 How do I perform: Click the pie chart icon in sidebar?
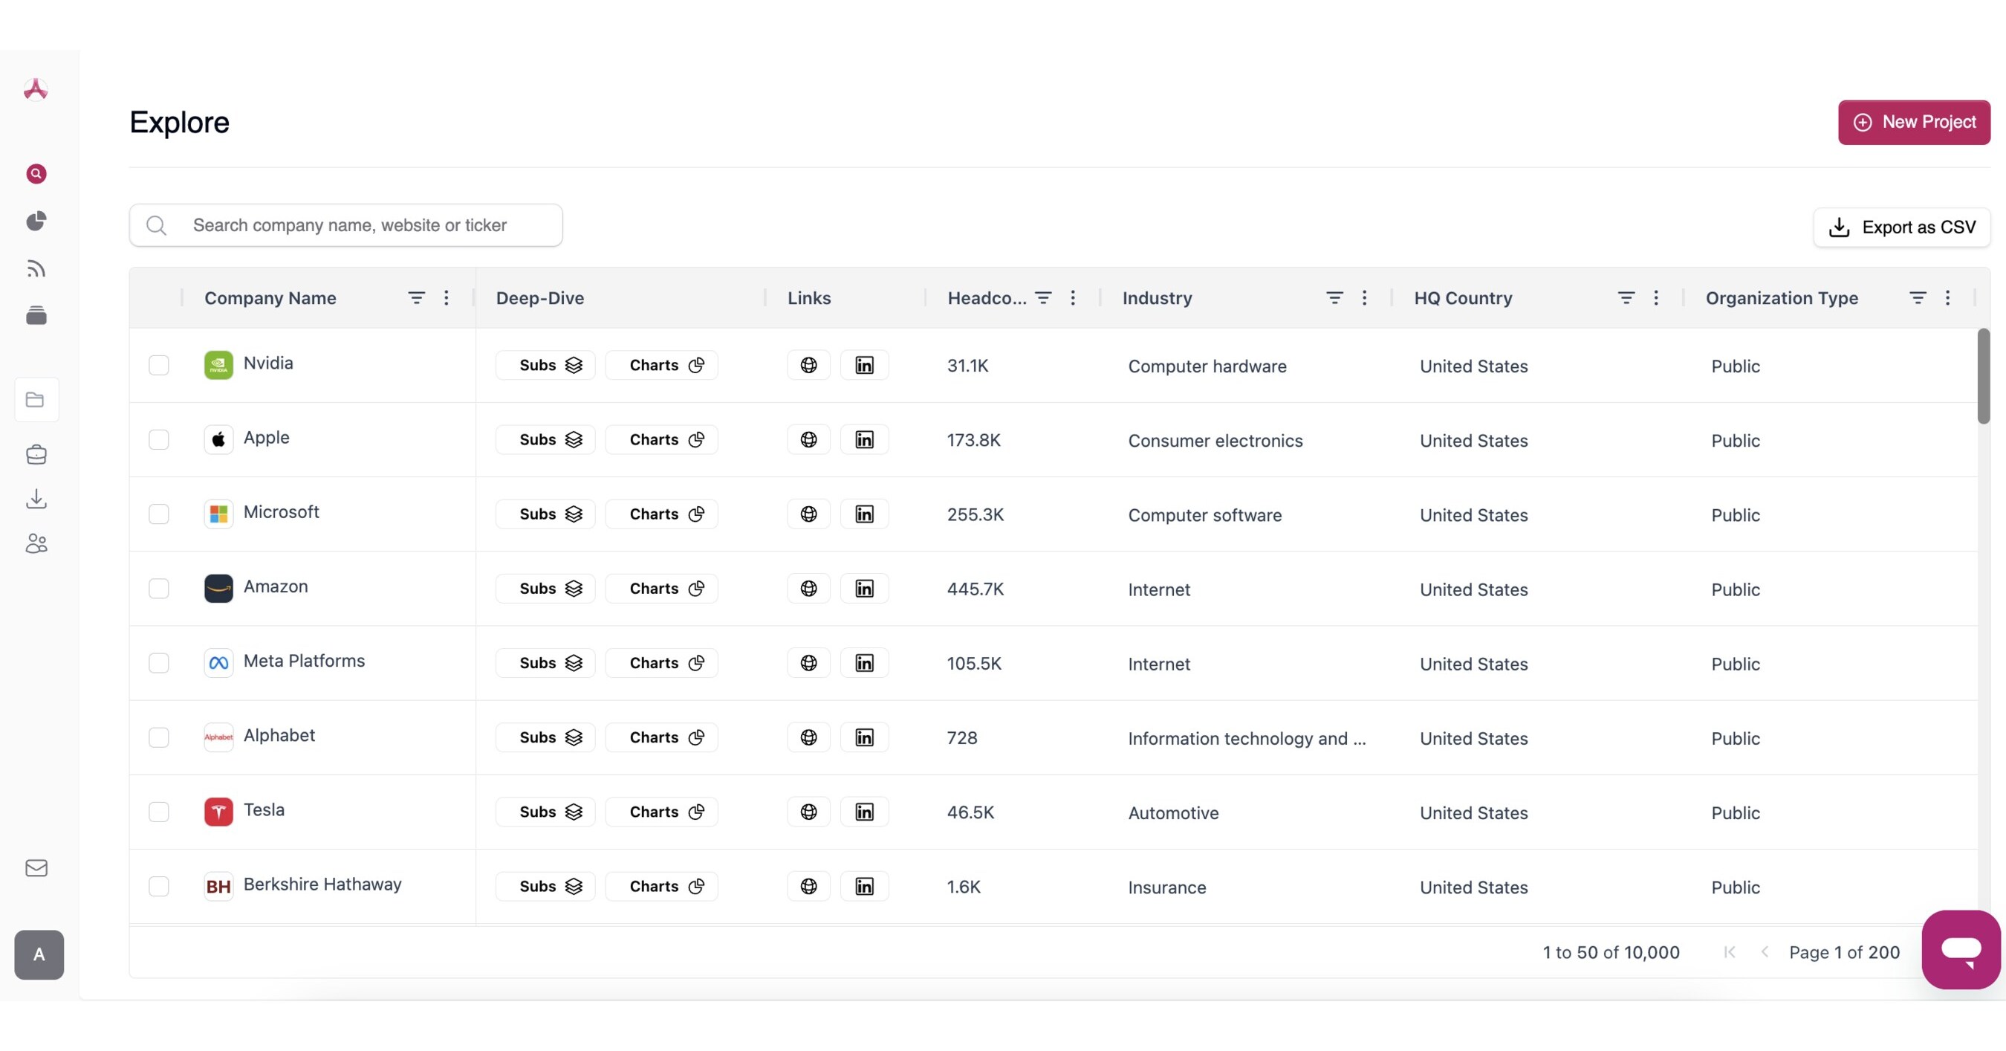(36, 221)
